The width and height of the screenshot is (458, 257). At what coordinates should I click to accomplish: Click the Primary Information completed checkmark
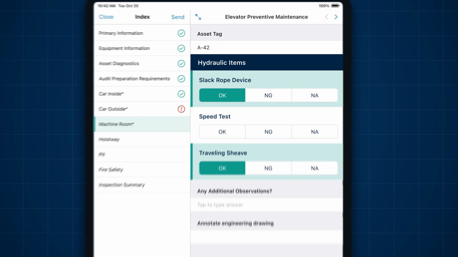pos(181,33)
